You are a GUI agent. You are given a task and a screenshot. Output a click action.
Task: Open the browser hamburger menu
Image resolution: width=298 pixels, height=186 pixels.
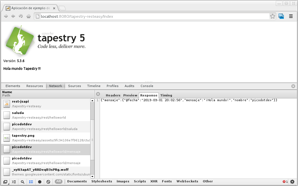click(x=291, y=16)
